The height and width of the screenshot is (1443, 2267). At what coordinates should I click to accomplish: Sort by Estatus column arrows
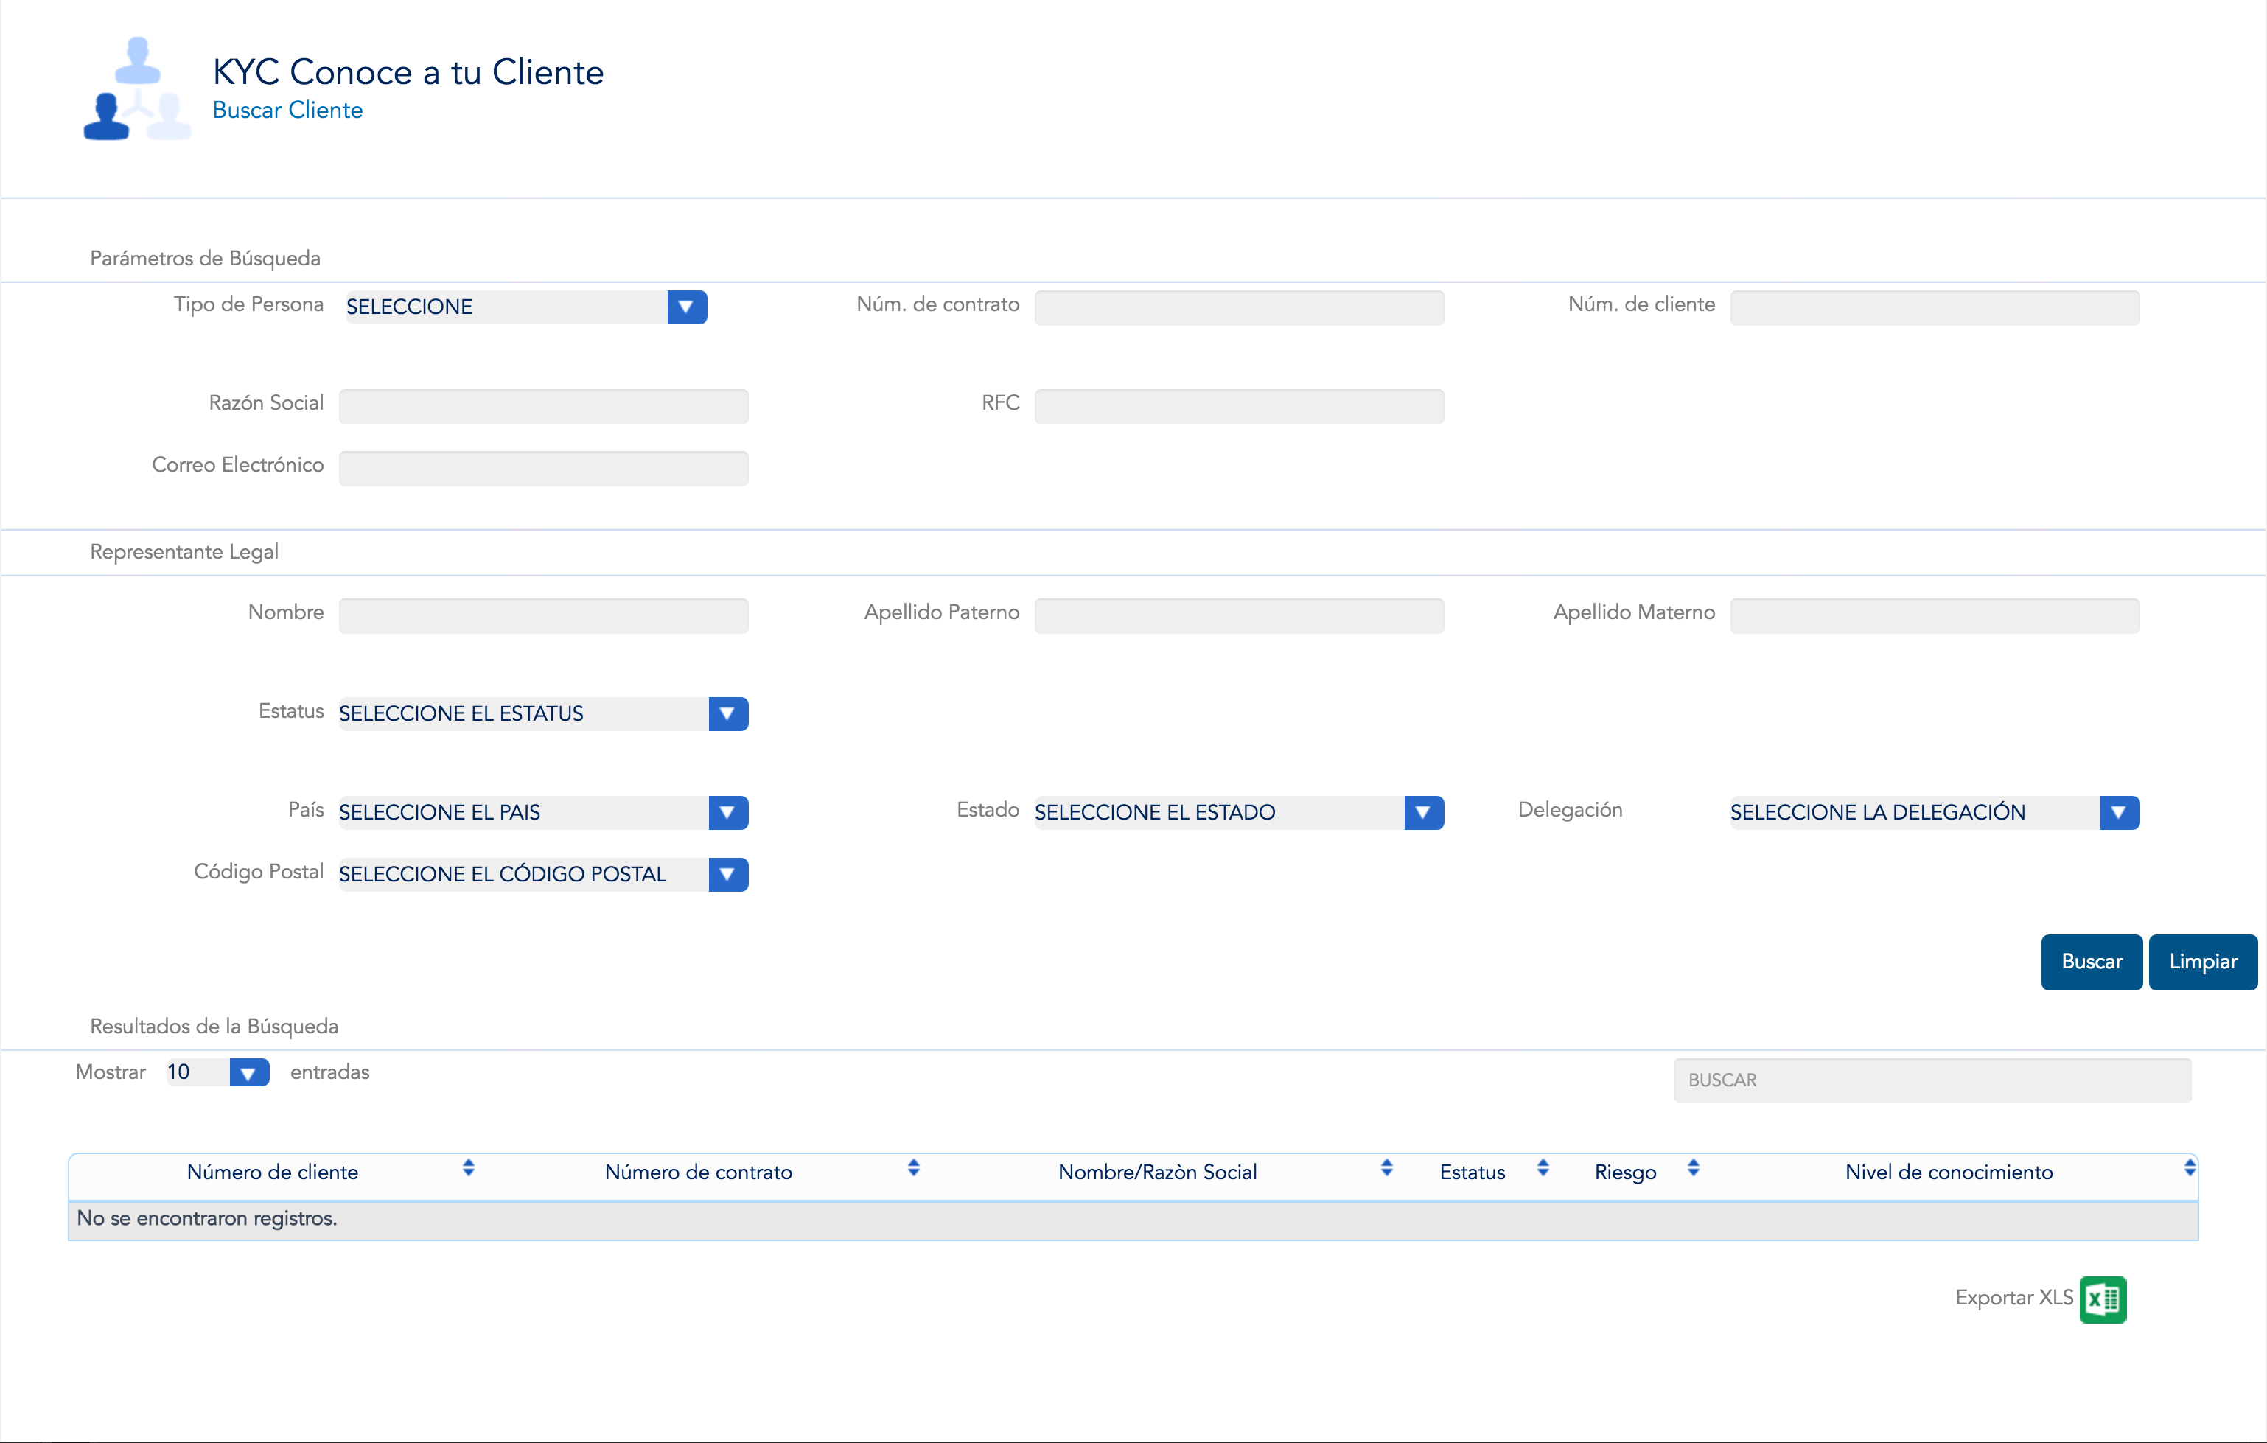(x=1542, y=1168)
